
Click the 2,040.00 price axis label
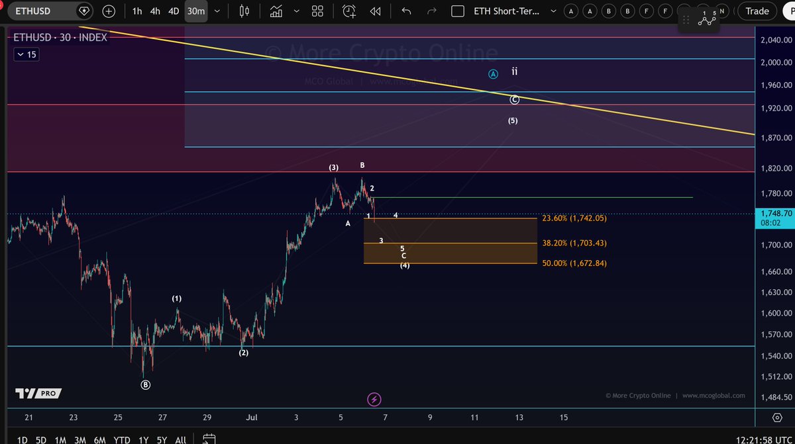[776, 40]
